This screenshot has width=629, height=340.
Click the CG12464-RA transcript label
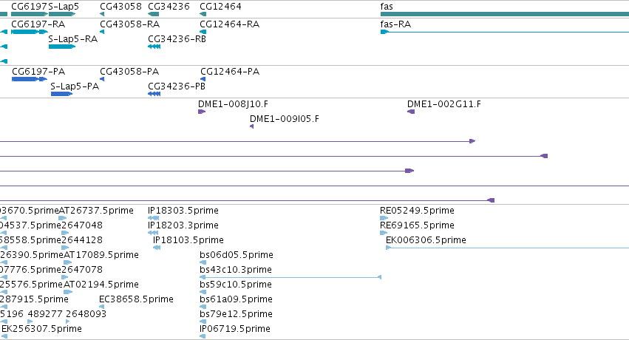point(229,24)
